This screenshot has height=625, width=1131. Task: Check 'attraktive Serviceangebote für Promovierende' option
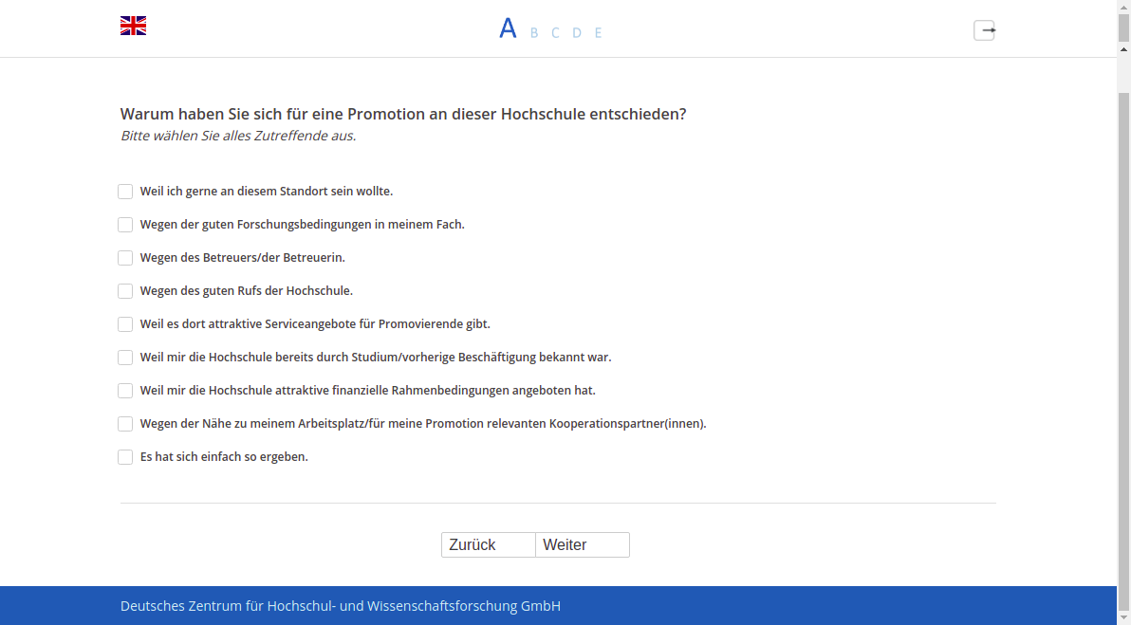pos(125,324)
